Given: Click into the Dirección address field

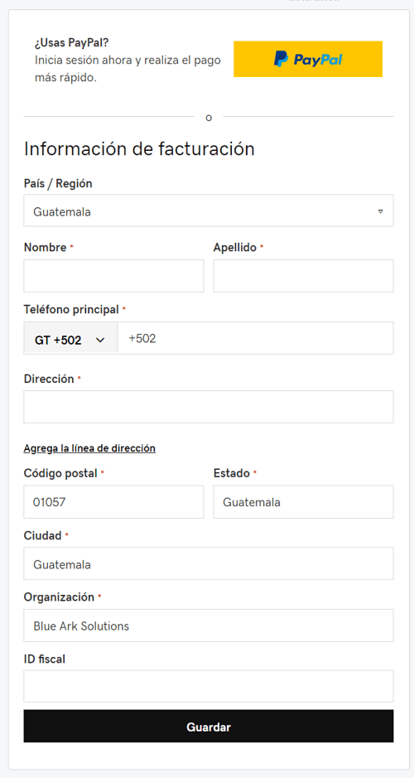Looking at the screenshot, I should pyautogui.click(x=208, y=407).
